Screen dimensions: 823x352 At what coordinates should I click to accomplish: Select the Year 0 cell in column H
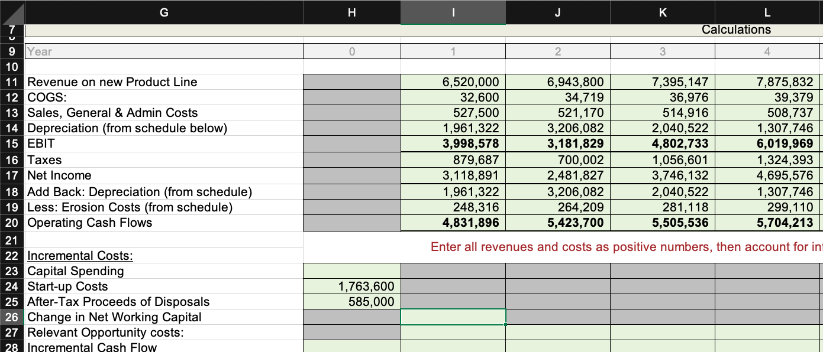pos(352,51)
